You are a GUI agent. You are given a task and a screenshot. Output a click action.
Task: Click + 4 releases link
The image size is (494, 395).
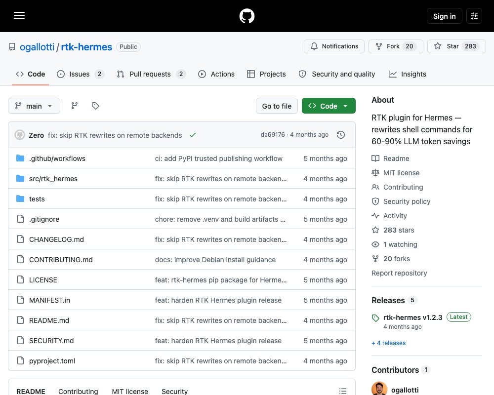(x=388, y=343)
